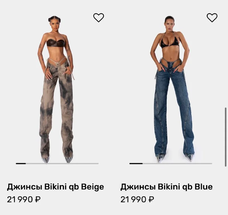Click the silver shoes in Beige jeans photo
This screenshot has height=215, width=228.
point(57,160)
